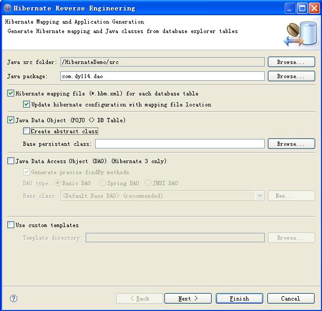Uncheck Update hibernate configuration with mapping file
Screen dimensions: 322x311
coord(26,104)
